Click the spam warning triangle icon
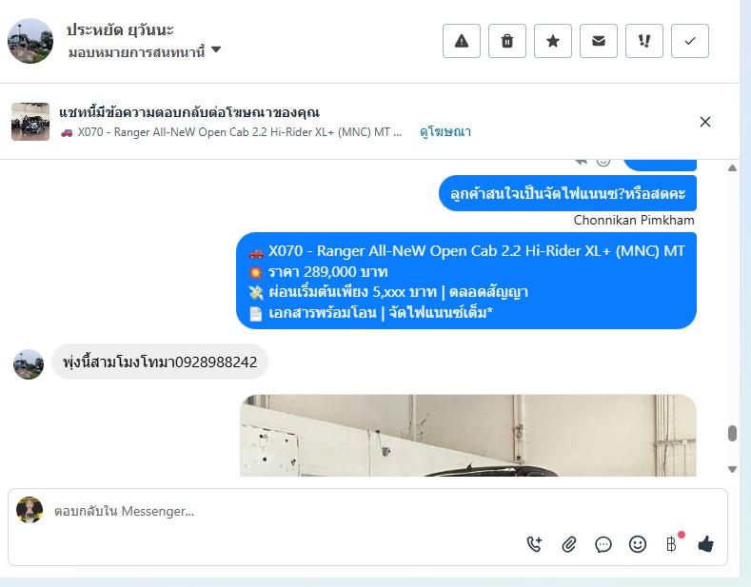 pos(462,41)
